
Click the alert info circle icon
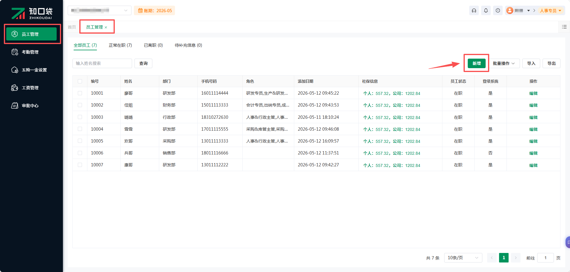click(498, 11)
